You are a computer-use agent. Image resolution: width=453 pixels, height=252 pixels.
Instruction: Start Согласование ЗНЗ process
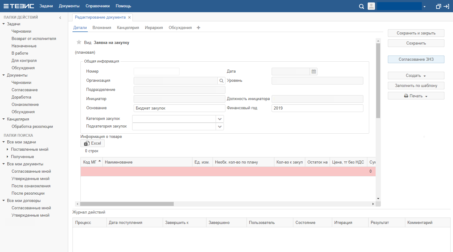tap(416, 59)
